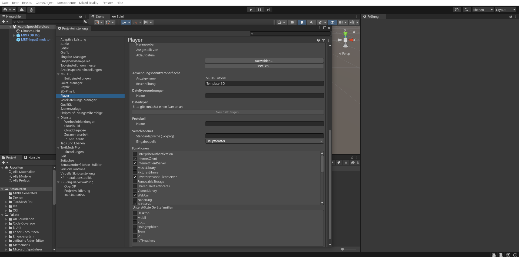Image resolution: width=519 pixels, height=257 pixels.
Task: Open the Eingabequelle Hauptfenster dropdown
Action: pos(264,141)
